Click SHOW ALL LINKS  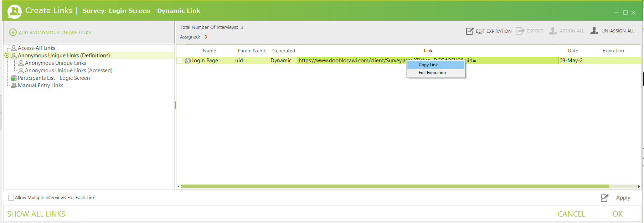tap(36, 214)
